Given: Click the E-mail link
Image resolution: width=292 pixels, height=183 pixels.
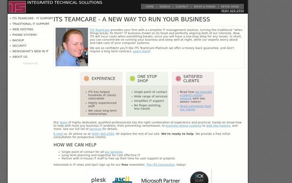Looking at the screenshot, I should (x=58, y=134).
